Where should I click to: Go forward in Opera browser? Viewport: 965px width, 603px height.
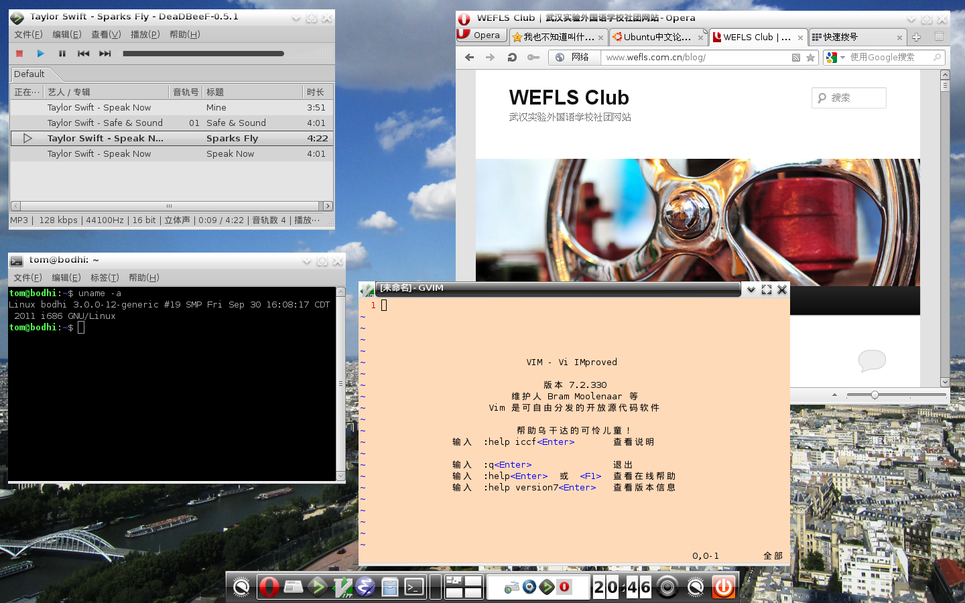[x=490, y=58]
